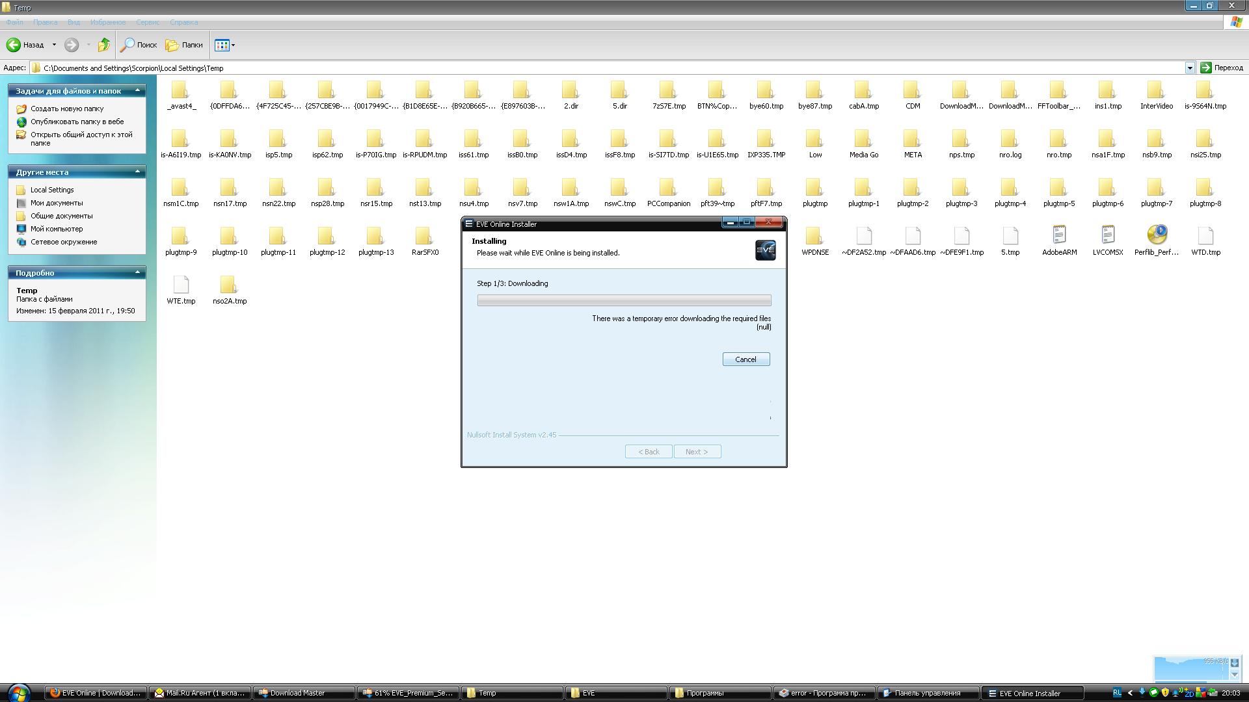Screen dimensions: 1249x702
Task: Select the LVCOMSX file icon
Action: 1108,235
